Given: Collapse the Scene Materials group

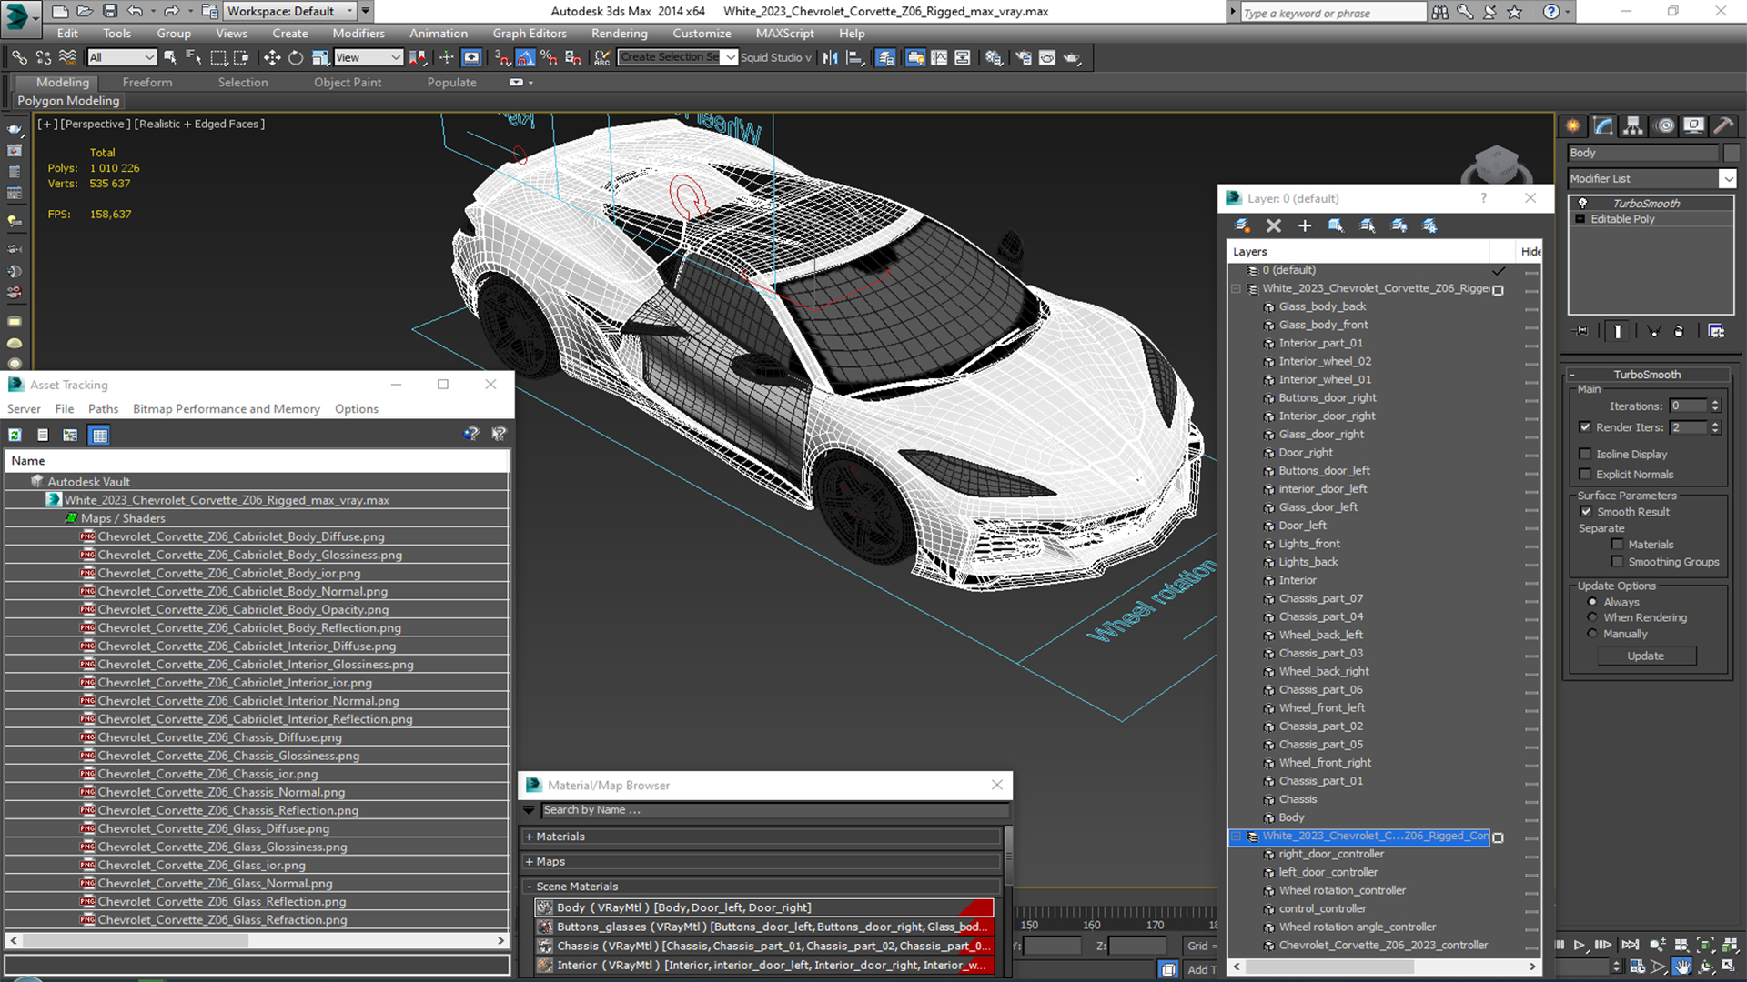Looking at the screenshot, I should 529,887.
